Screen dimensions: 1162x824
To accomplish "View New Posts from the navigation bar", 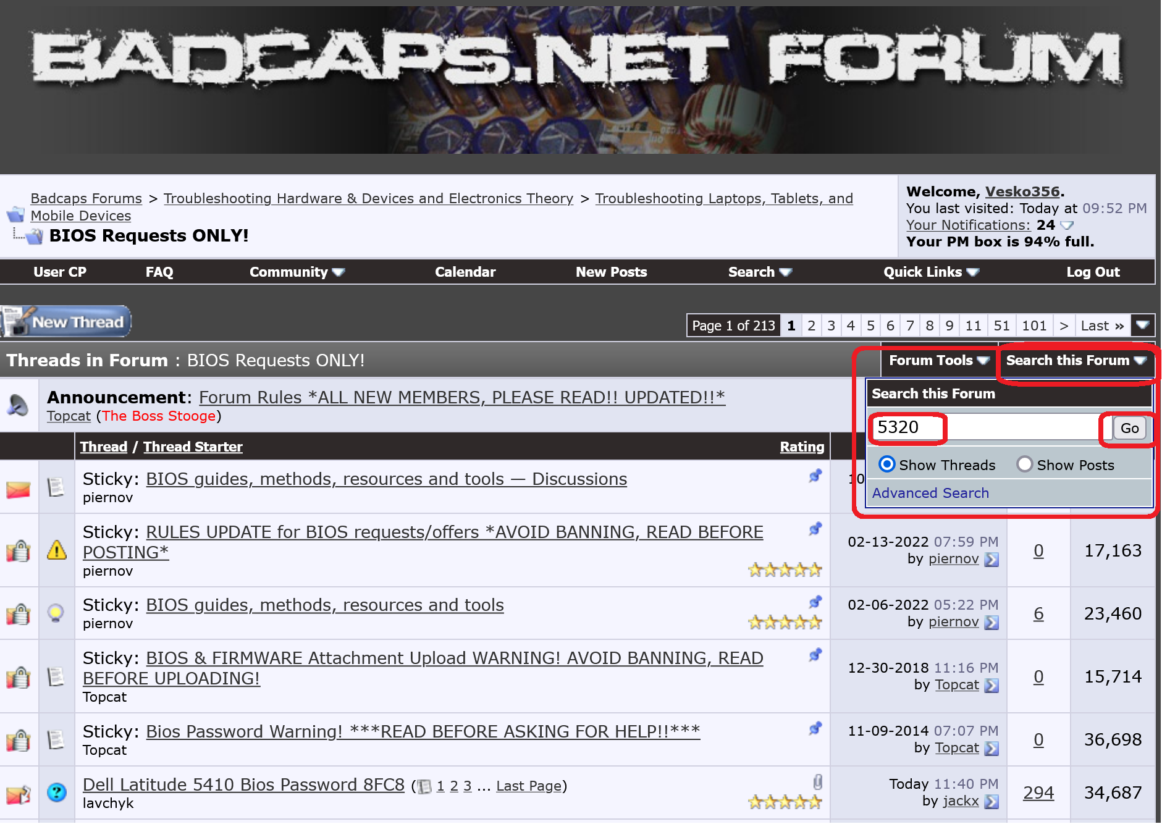I will (x=612, y=272).
